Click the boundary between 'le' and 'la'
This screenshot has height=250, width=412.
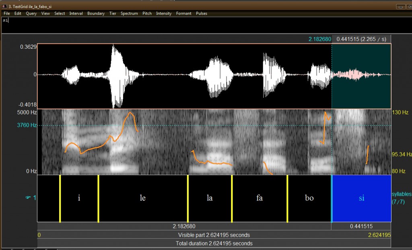[x=188, y=198]
